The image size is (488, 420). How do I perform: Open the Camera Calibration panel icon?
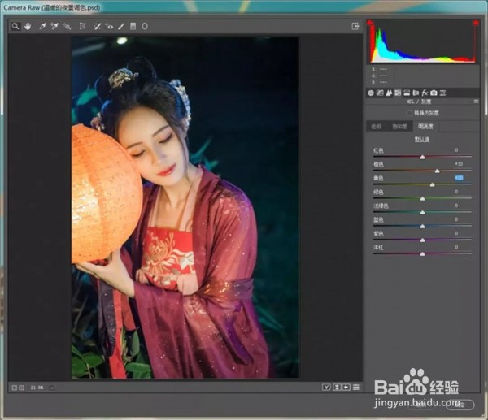(434, 93)
